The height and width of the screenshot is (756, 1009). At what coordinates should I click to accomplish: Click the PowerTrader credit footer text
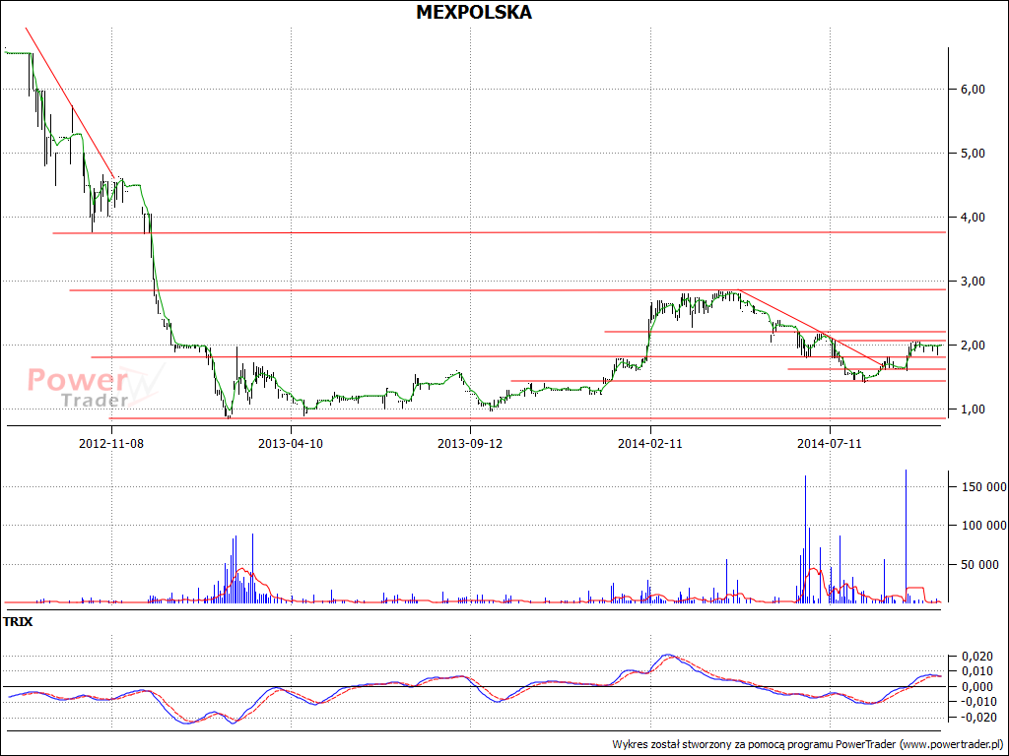click(x=808, y=744)
